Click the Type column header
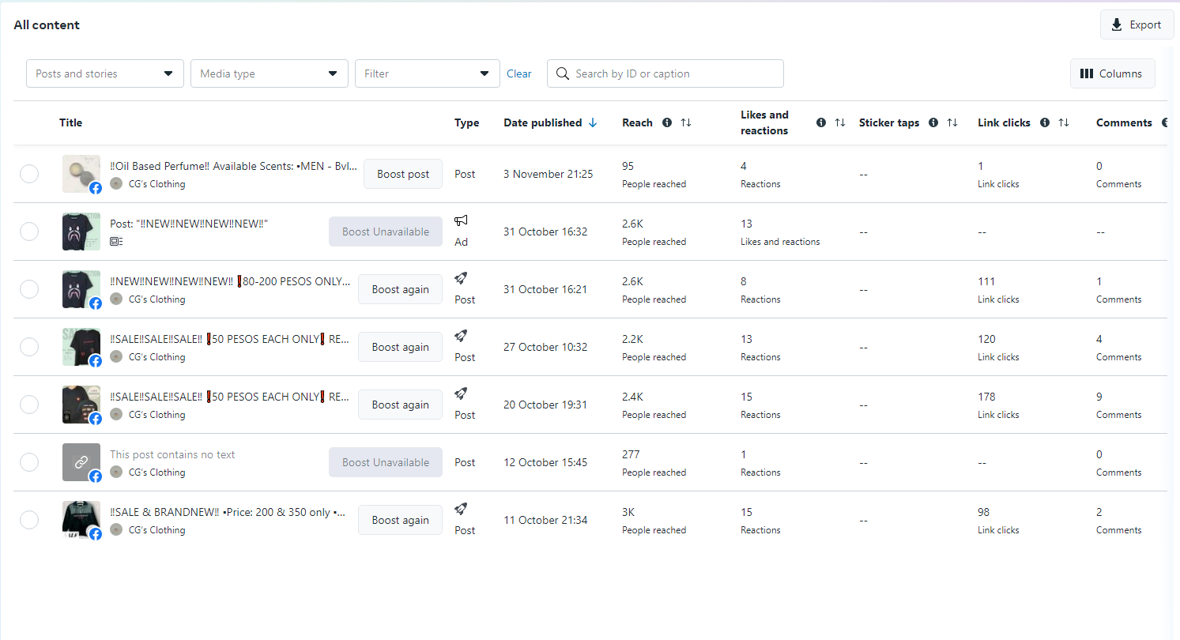 tap(466, 122)
